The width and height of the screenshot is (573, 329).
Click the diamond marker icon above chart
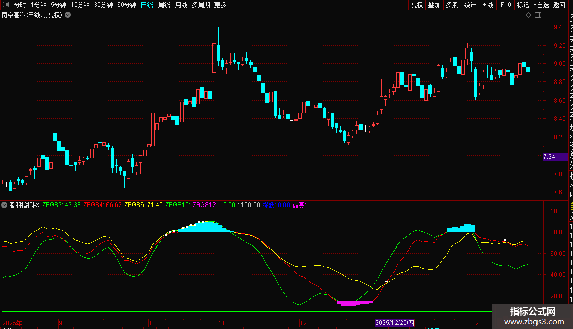point(528,15)
